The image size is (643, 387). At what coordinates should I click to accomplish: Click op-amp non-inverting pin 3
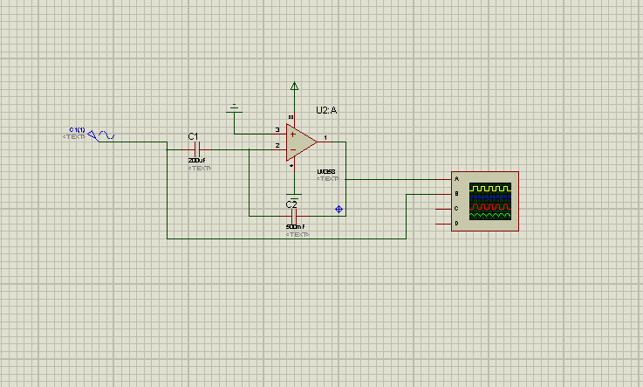coord(280,134)
